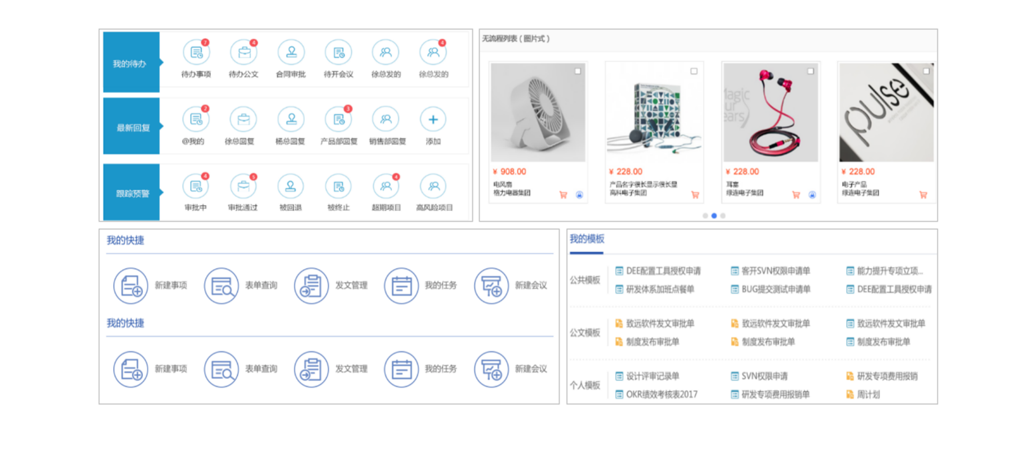Go to the third carousel page dot
The width and height of the screenshot is (1036, 450).
point(723,216)
